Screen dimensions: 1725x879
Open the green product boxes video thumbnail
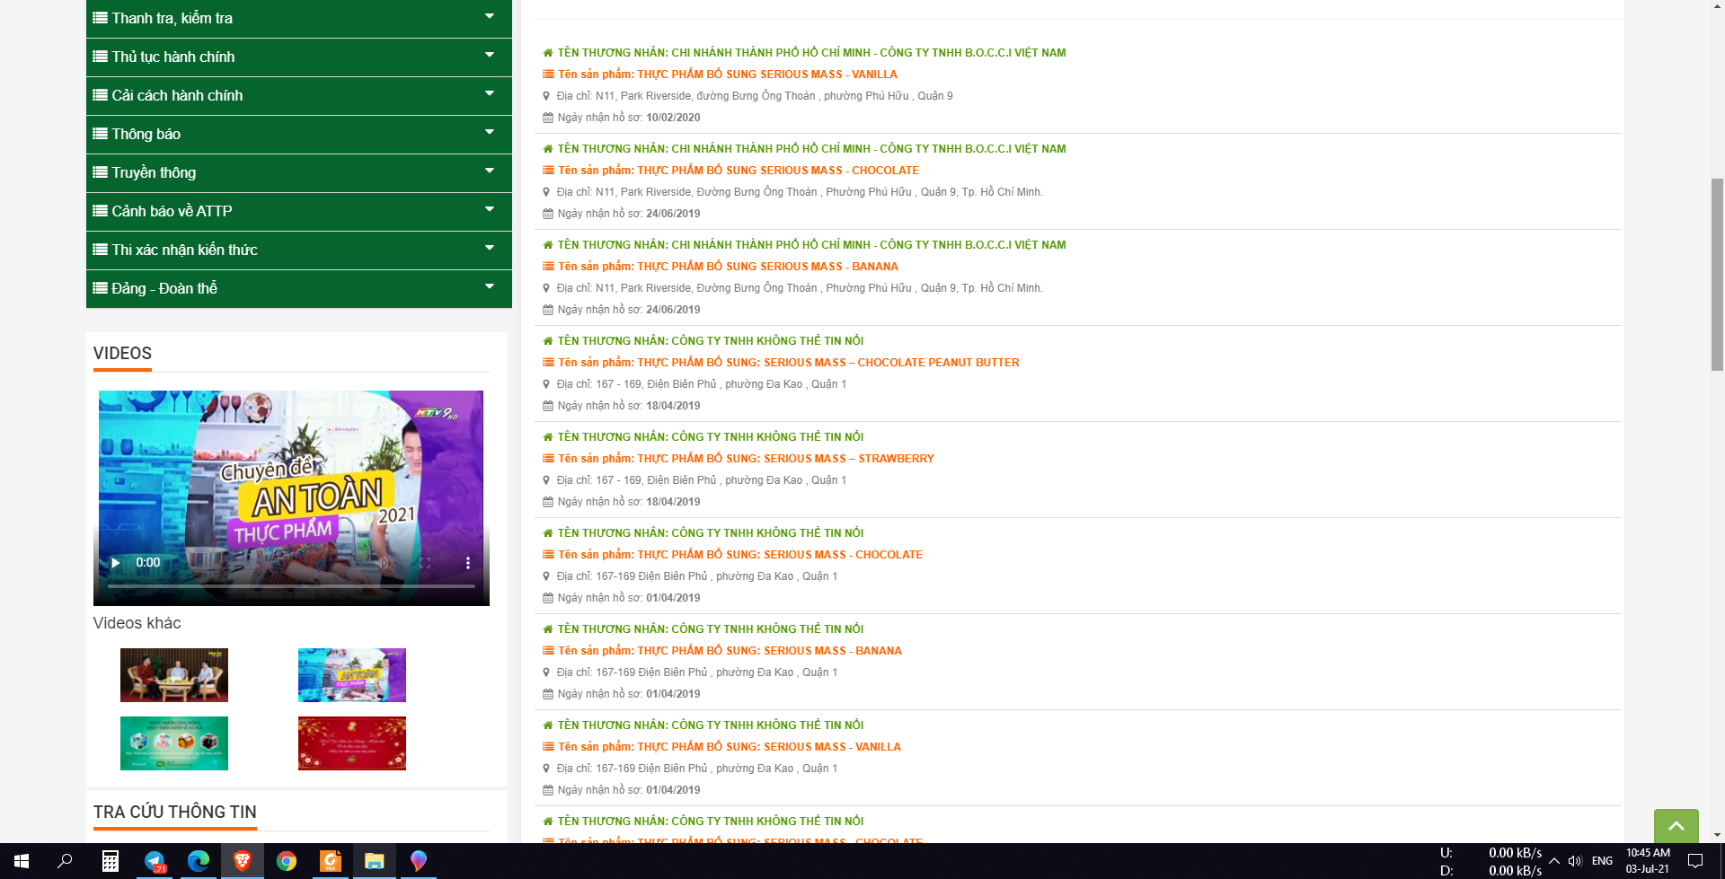(174, 743)
